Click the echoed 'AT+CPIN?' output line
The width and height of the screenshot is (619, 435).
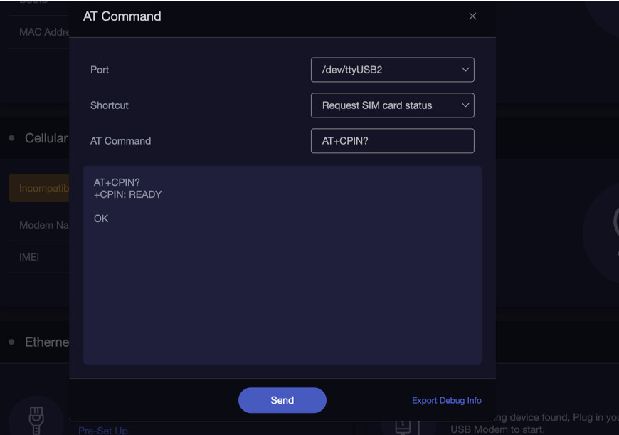pyautogui.click(x=117, y=182)
